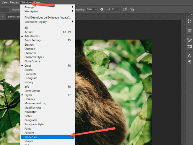Screen dimensions: 193x145
Task: Open the Paragraph panel icon
Action: coord(189,62)
